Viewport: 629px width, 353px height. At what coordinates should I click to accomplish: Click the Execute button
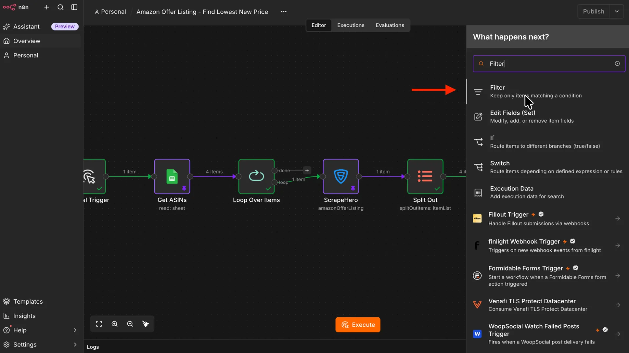[x=358, y=325]
